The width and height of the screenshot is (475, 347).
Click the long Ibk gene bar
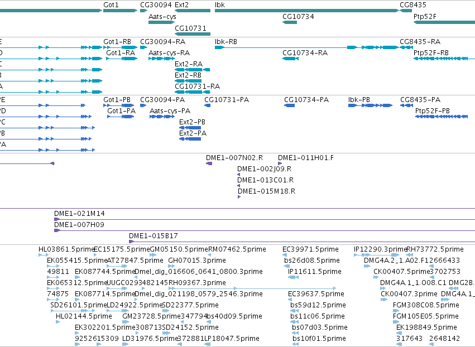[x=307, y=11]
